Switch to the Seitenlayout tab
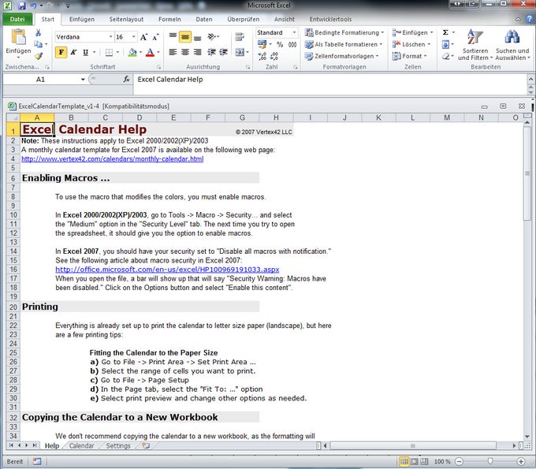 click(x=126, y=19)
